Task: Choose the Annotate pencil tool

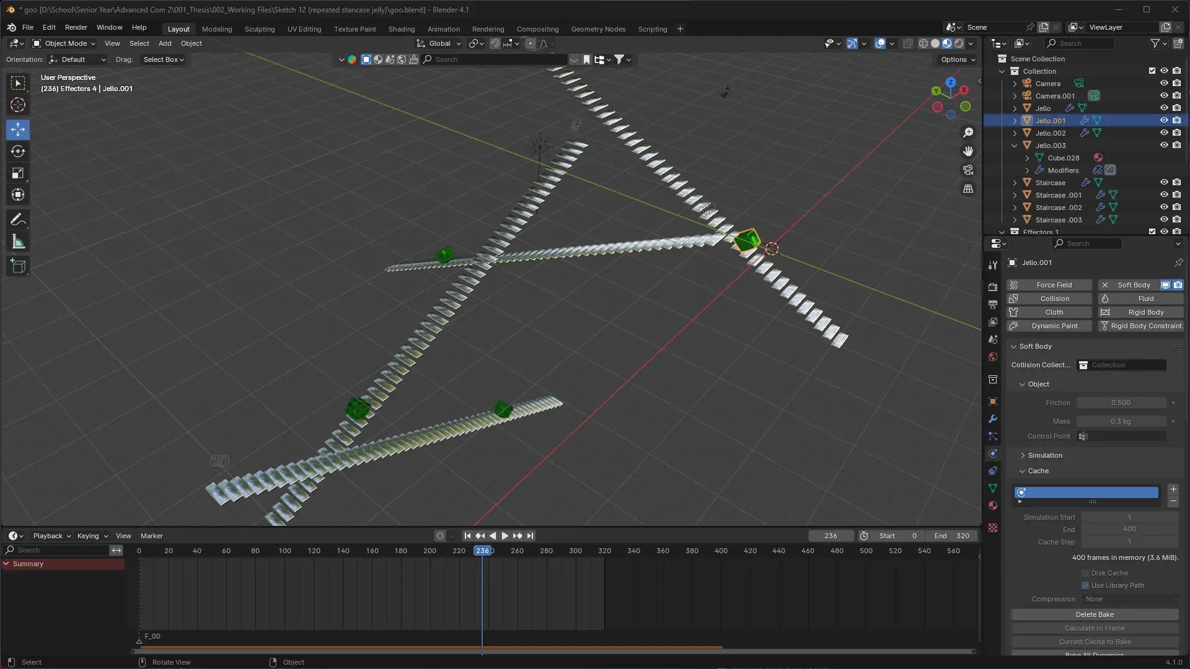Action: tap(18, 220)
